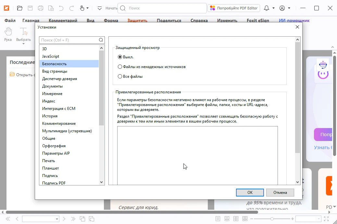Viewport: 337px width, 224px height.
Task: Open the Защитить ribbon tab
Action: [137, 20]
